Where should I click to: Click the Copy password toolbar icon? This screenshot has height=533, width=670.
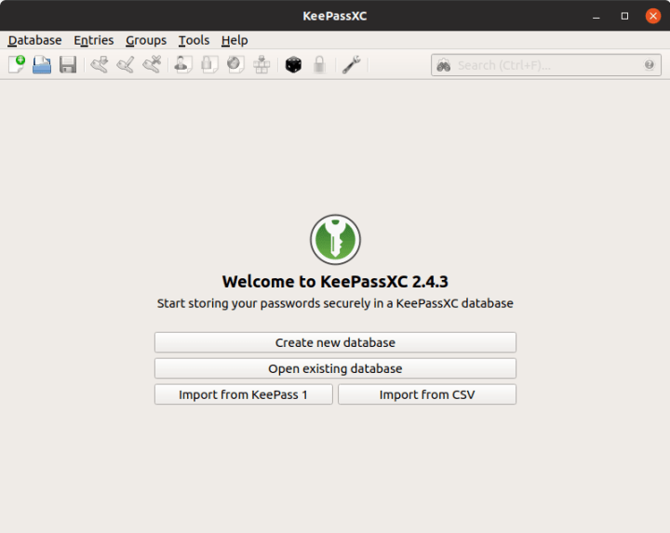click(209, 64)
